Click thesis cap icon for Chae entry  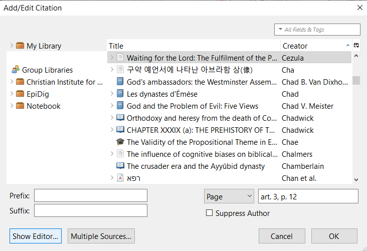coord(120,142)
